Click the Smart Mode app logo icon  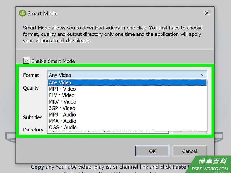coord(23,13)
